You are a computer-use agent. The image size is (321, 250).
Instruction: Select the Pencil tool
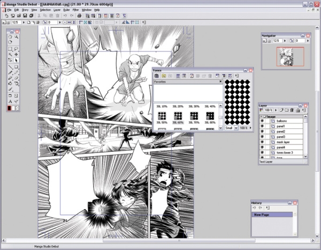[16, 72]
